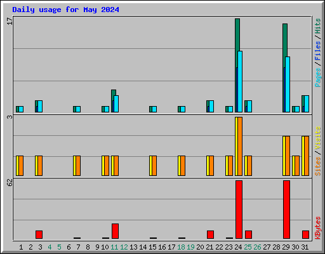Click green weekend day label '4'

(x=50, y=247)
